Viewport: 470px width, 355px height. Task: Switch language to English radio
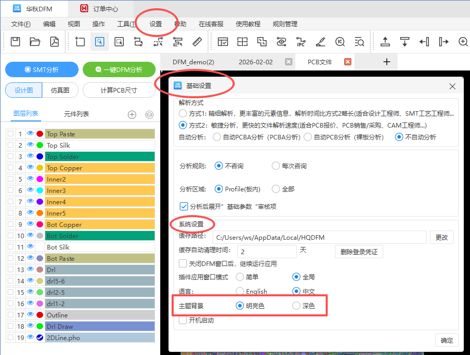[x=240, y=291]
